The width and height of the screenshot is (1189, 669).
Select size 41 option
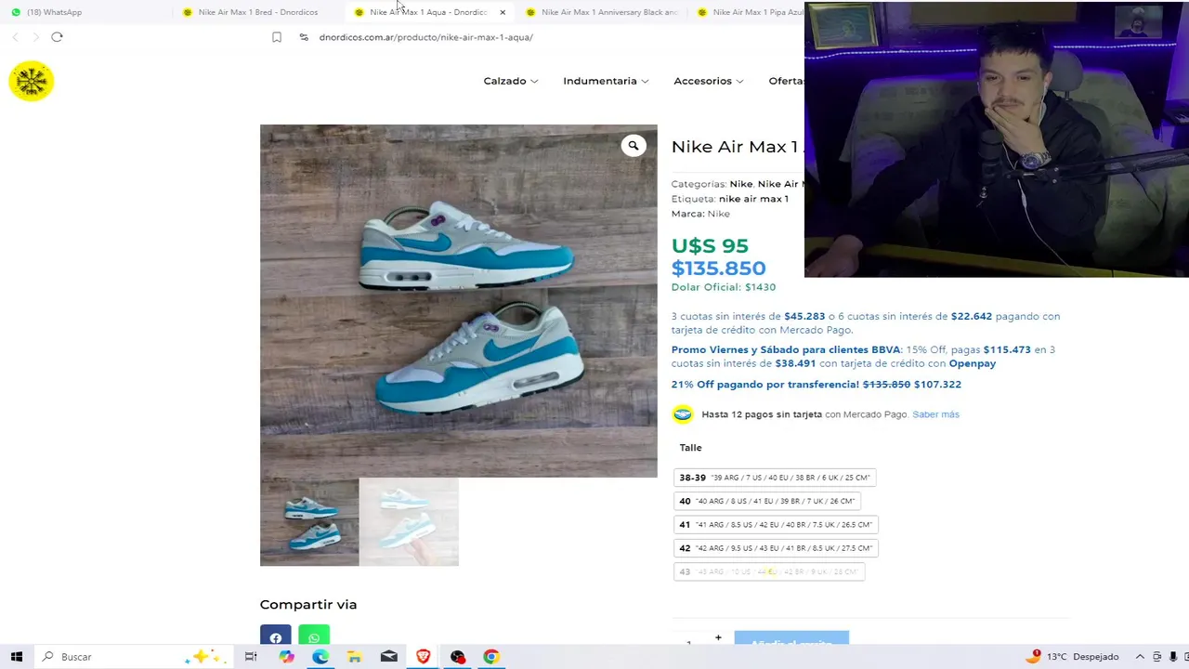point(776,524)
